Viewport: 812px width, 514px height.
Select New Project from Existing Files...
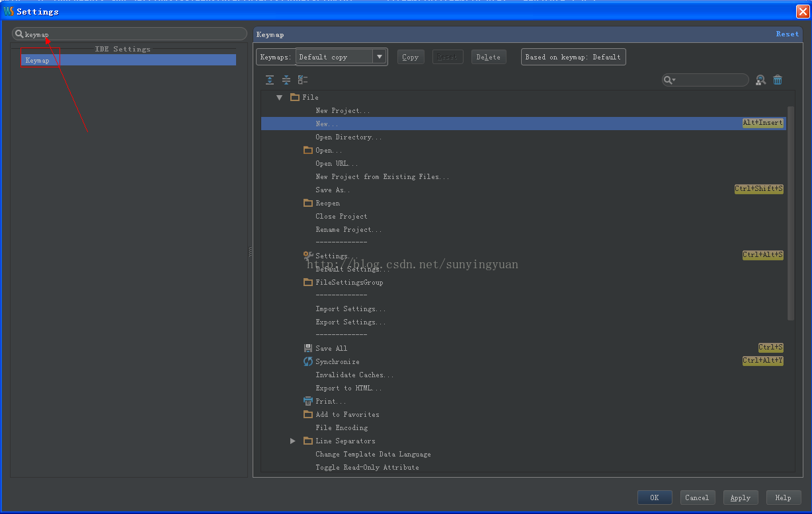[382, 176]
